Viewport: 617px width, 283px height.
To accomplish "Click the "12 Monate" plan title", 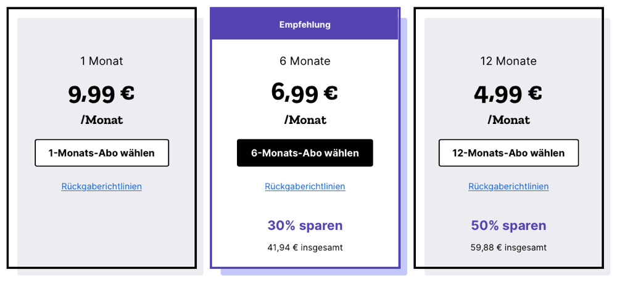I will tap(508, 61).
